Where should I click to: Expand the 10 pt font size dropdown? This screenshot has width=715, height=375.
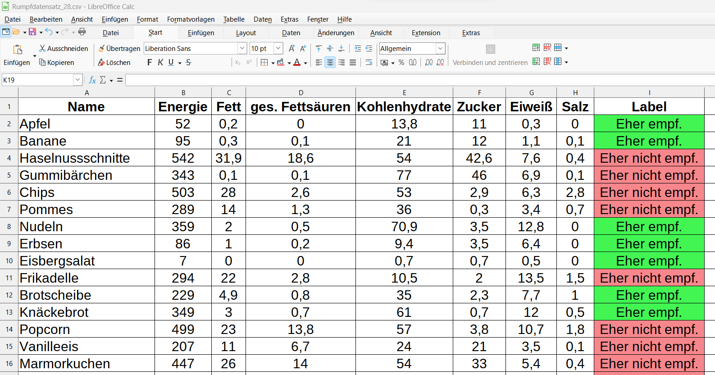[x=278, y=48]
